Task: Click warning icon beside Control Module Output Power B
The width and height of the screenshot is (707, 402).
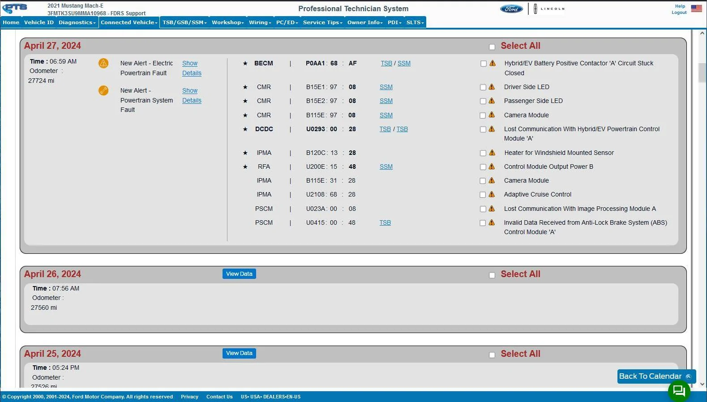Action: click(492, 167)
